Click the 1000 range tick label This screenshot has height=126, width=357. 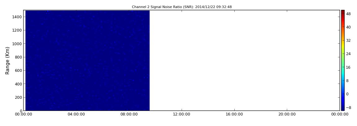tap(17, 44)
